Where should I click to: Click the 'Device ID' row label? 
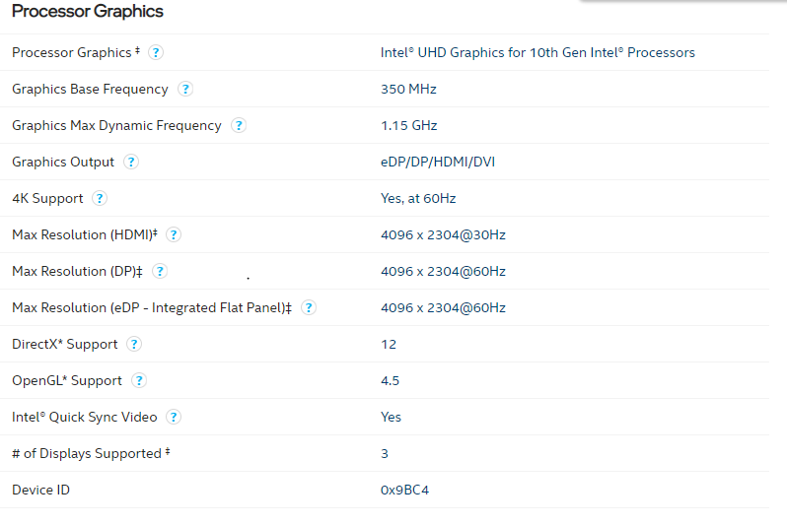pos(40,491)
